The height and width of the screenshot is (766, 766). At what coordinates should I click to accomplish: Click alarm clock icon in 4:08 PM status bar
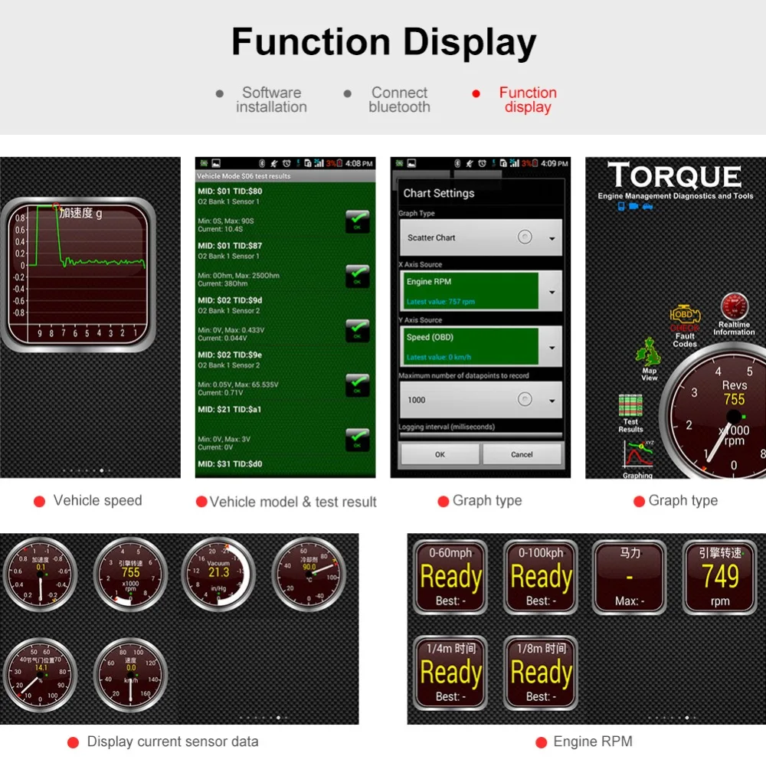coord(286,163)
